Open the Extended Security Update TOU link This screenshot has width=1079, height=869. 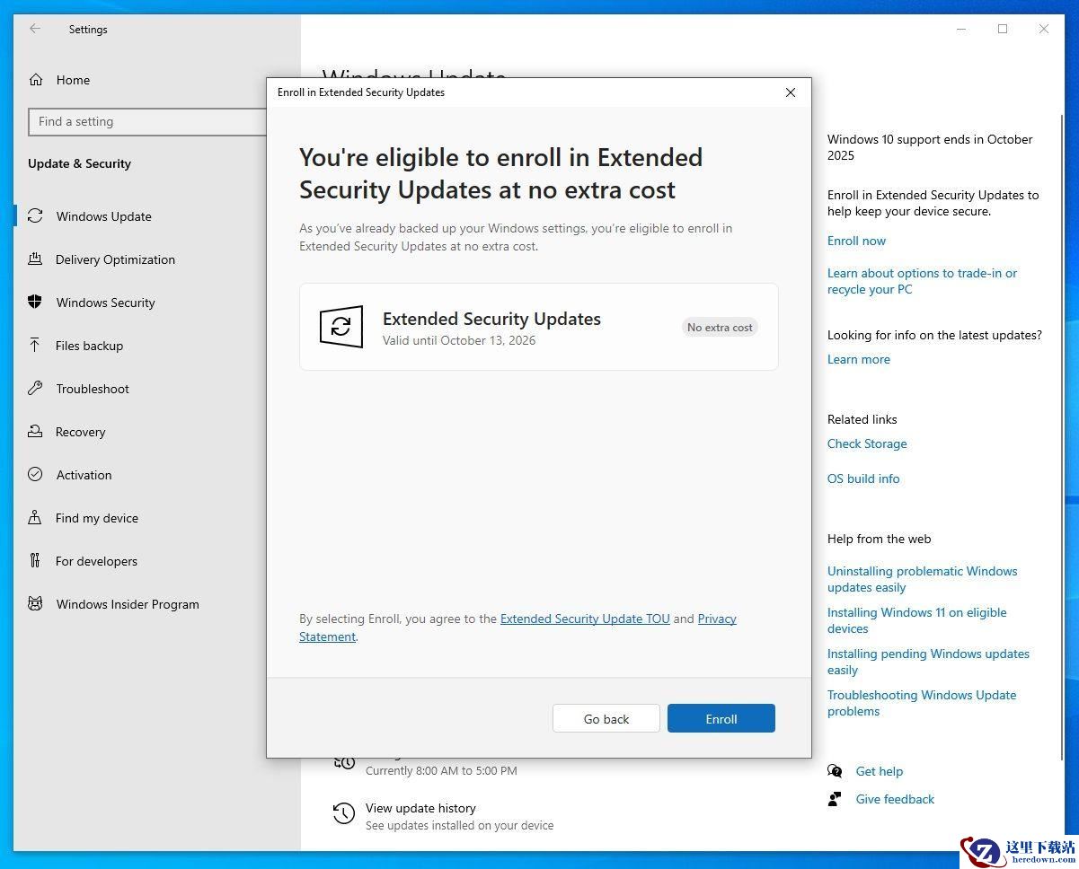[x=585, y=619]
